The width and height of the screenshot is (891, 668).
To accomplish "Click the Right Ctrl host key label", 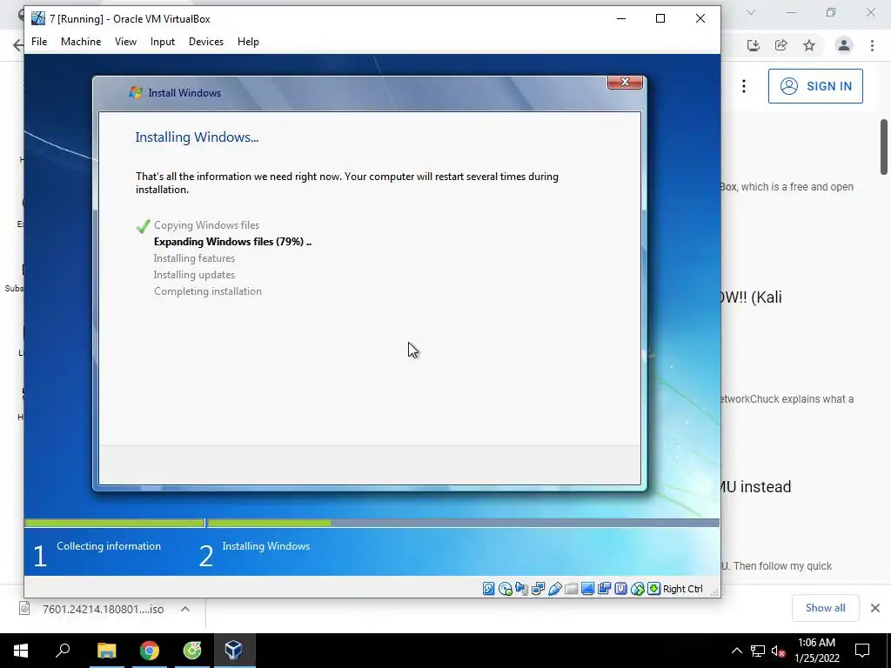I will tap(683, 589).
